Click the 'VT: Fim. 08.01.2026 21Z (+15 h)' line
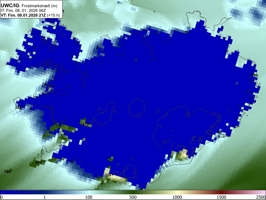Viewport: 266px width, 200px height. [30, 15]
